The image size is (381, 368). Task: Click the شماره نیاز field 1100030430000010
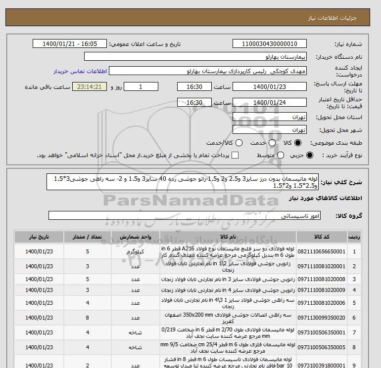pos(270,43)
